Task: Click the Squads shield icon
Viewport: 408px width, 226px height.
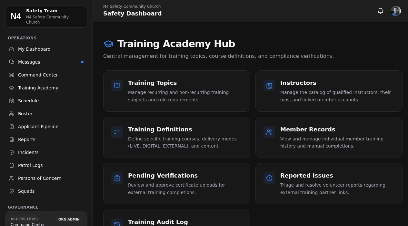Action: (x=12, y=191)
